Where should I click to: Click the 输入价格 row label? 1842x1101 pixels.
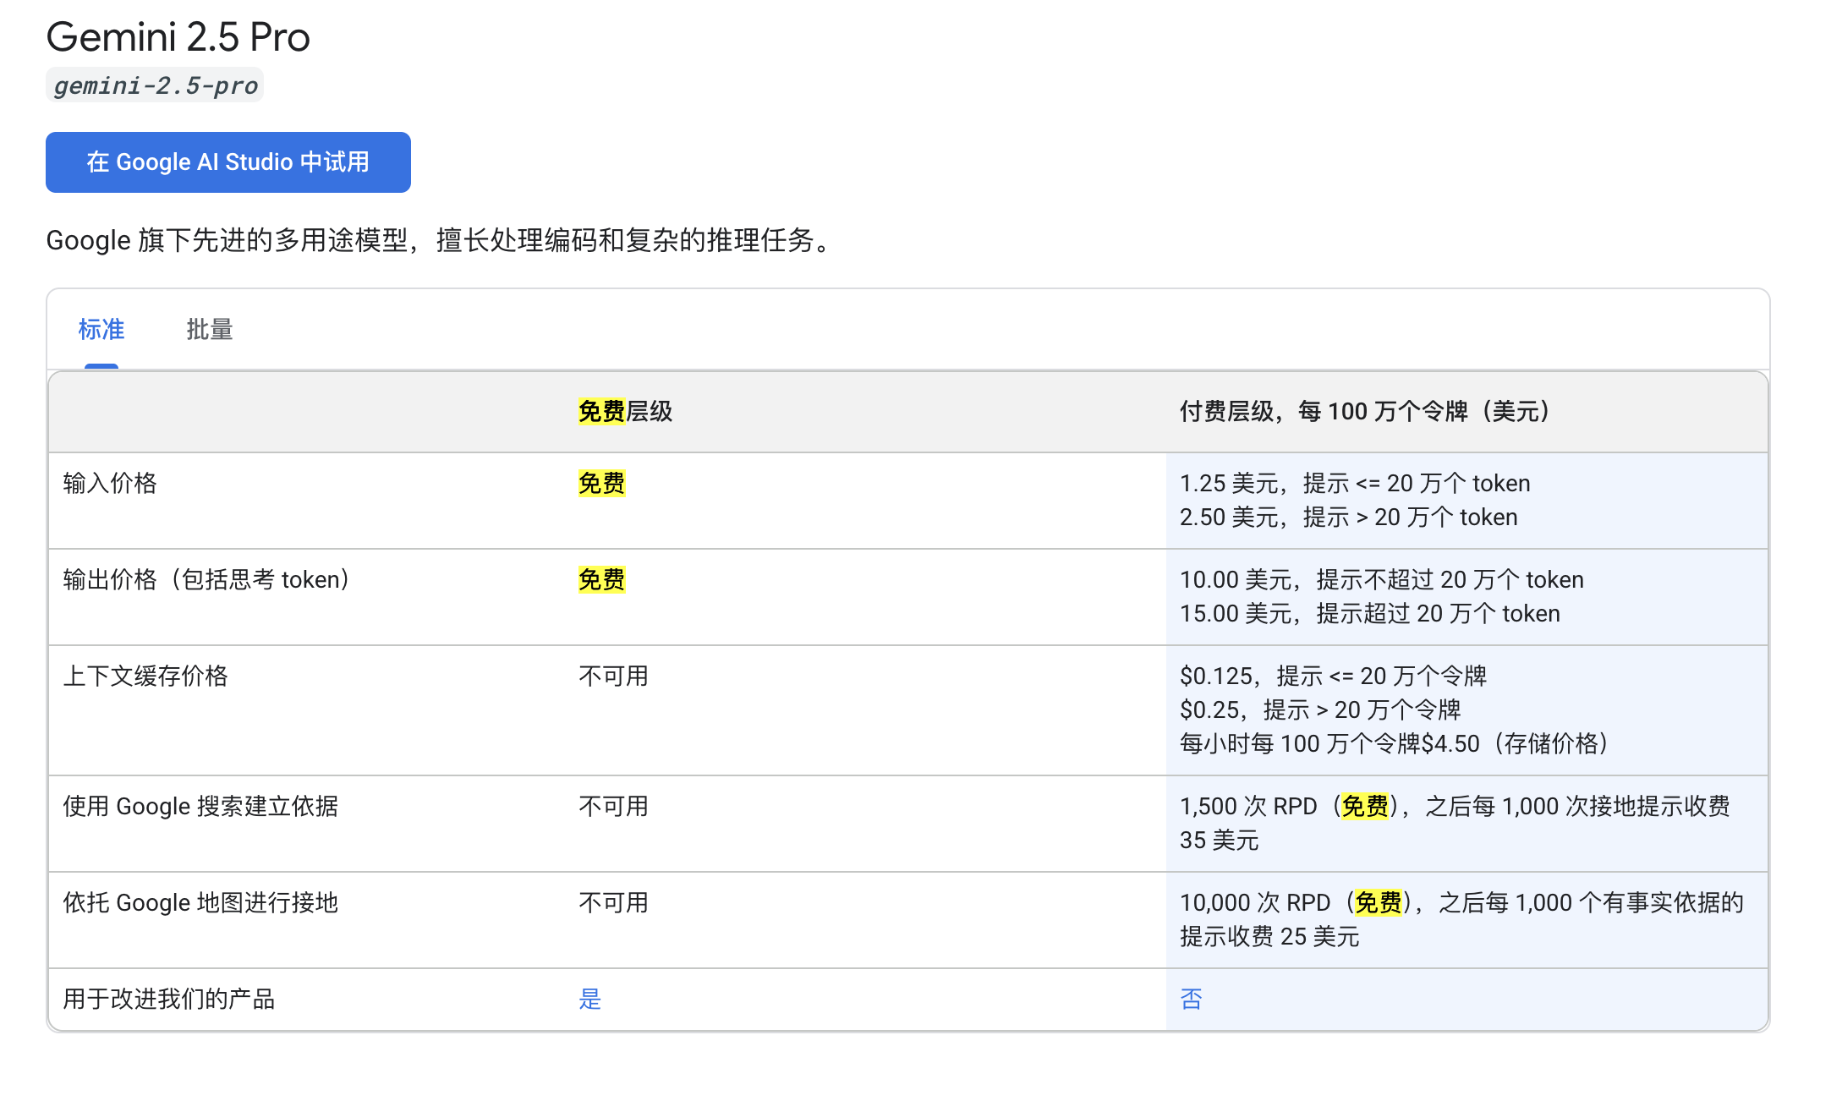[110, 484]
